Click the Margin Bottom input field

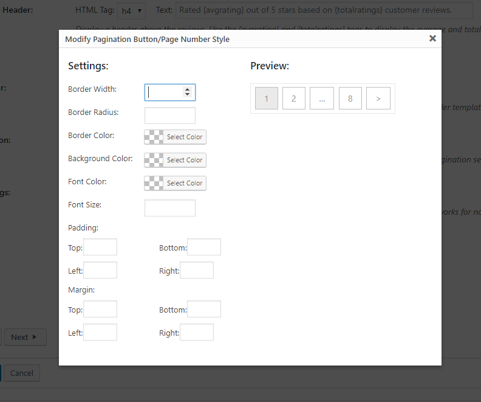coord(204,309)
